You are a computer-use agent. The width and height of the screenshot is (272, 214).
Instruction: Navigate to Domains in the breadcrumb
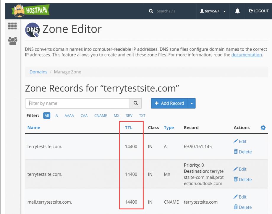[x=38, y=72]
